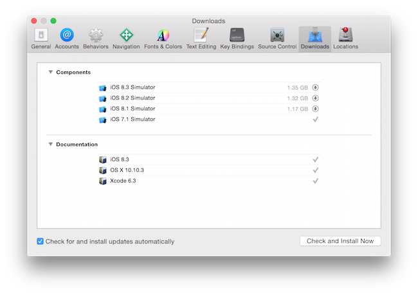Open the Accounts preferences pane
Viewport: 418px width, 295px height.
[x=67, y=39]
